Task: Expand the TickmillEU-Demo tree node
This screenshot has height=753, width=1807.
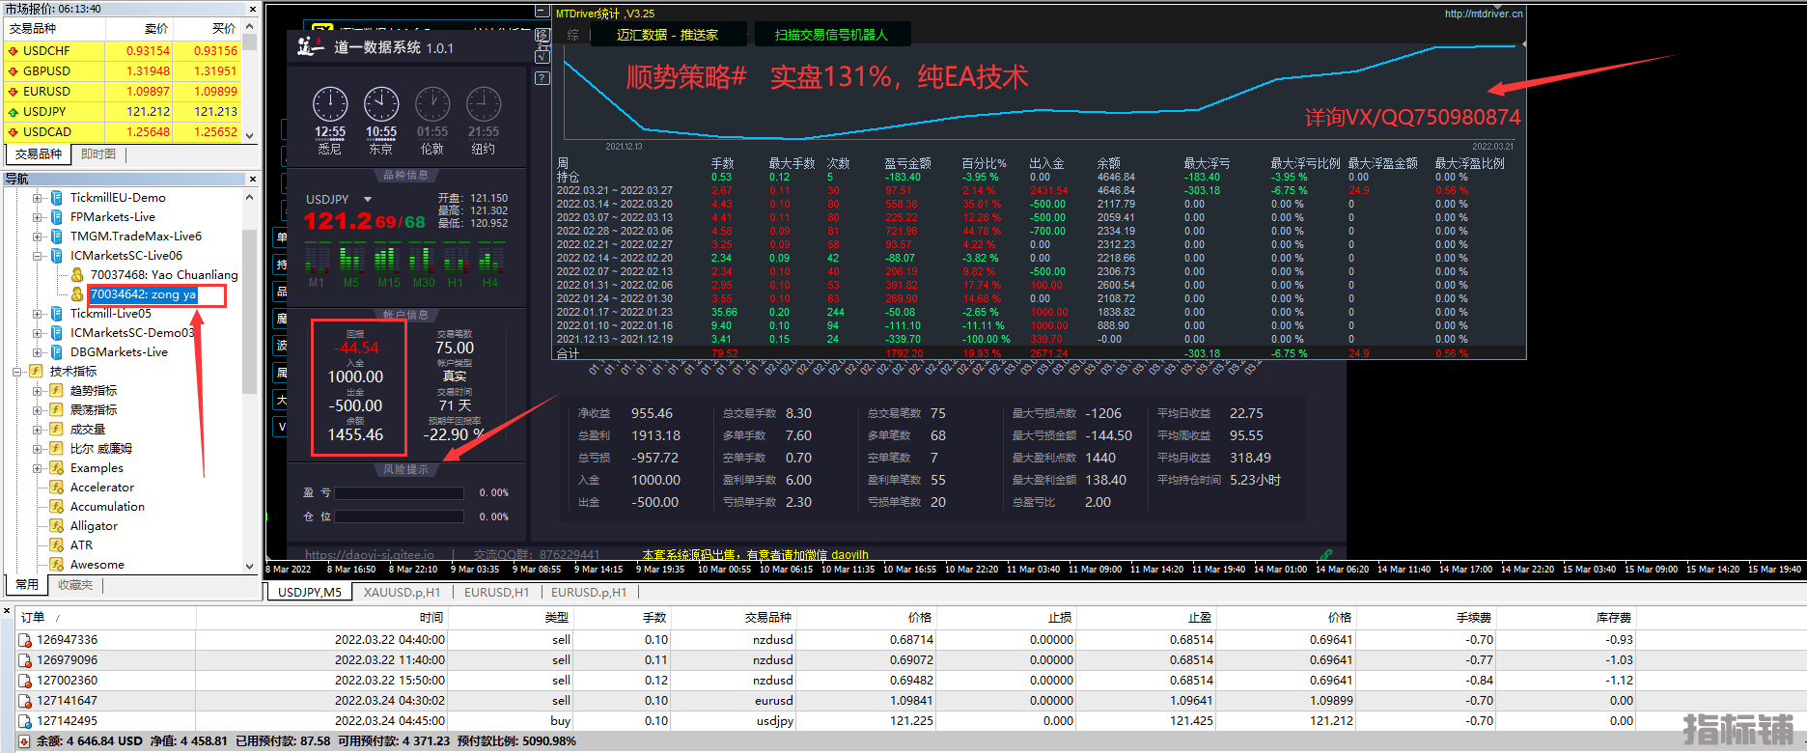Action: (38, 198)
